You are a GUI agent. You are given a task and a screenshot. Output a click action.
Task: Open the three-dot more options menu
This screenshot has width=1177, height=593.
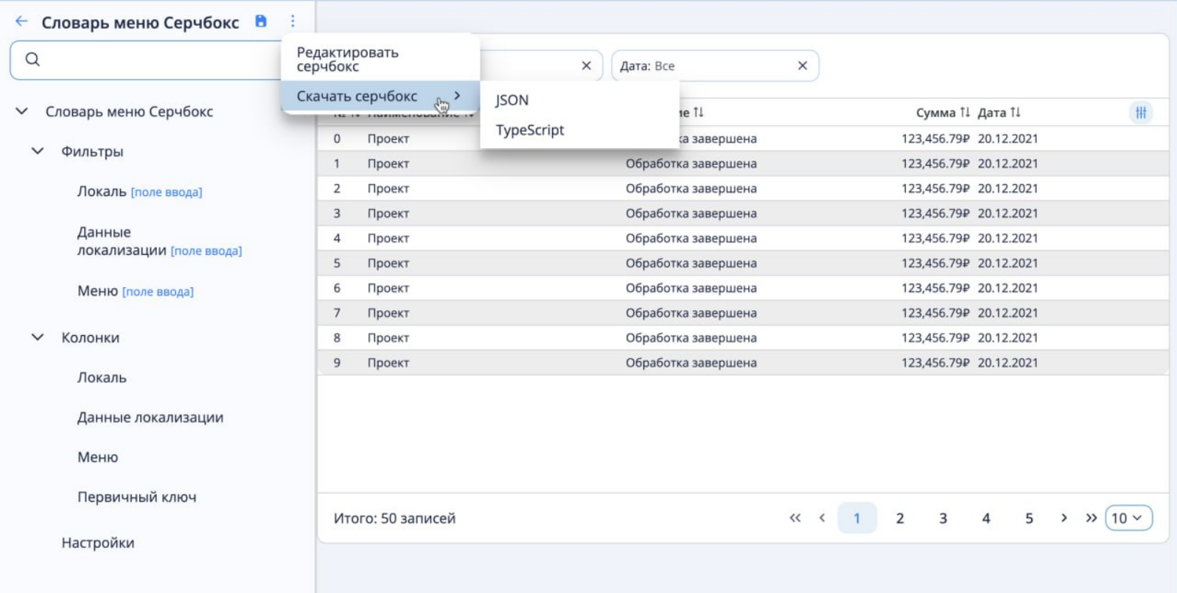point(293,21)
